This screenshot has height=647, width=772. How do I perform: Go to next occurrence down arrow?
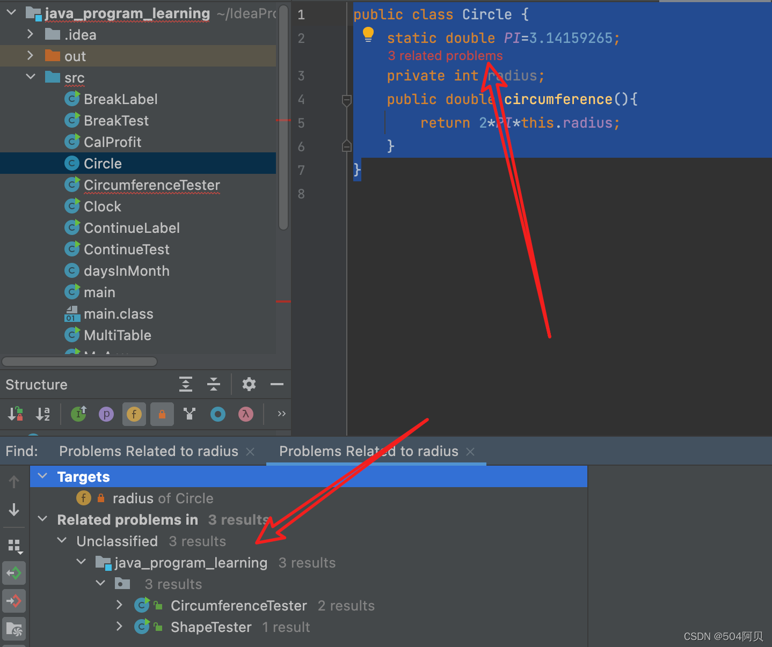coord(14,510)
